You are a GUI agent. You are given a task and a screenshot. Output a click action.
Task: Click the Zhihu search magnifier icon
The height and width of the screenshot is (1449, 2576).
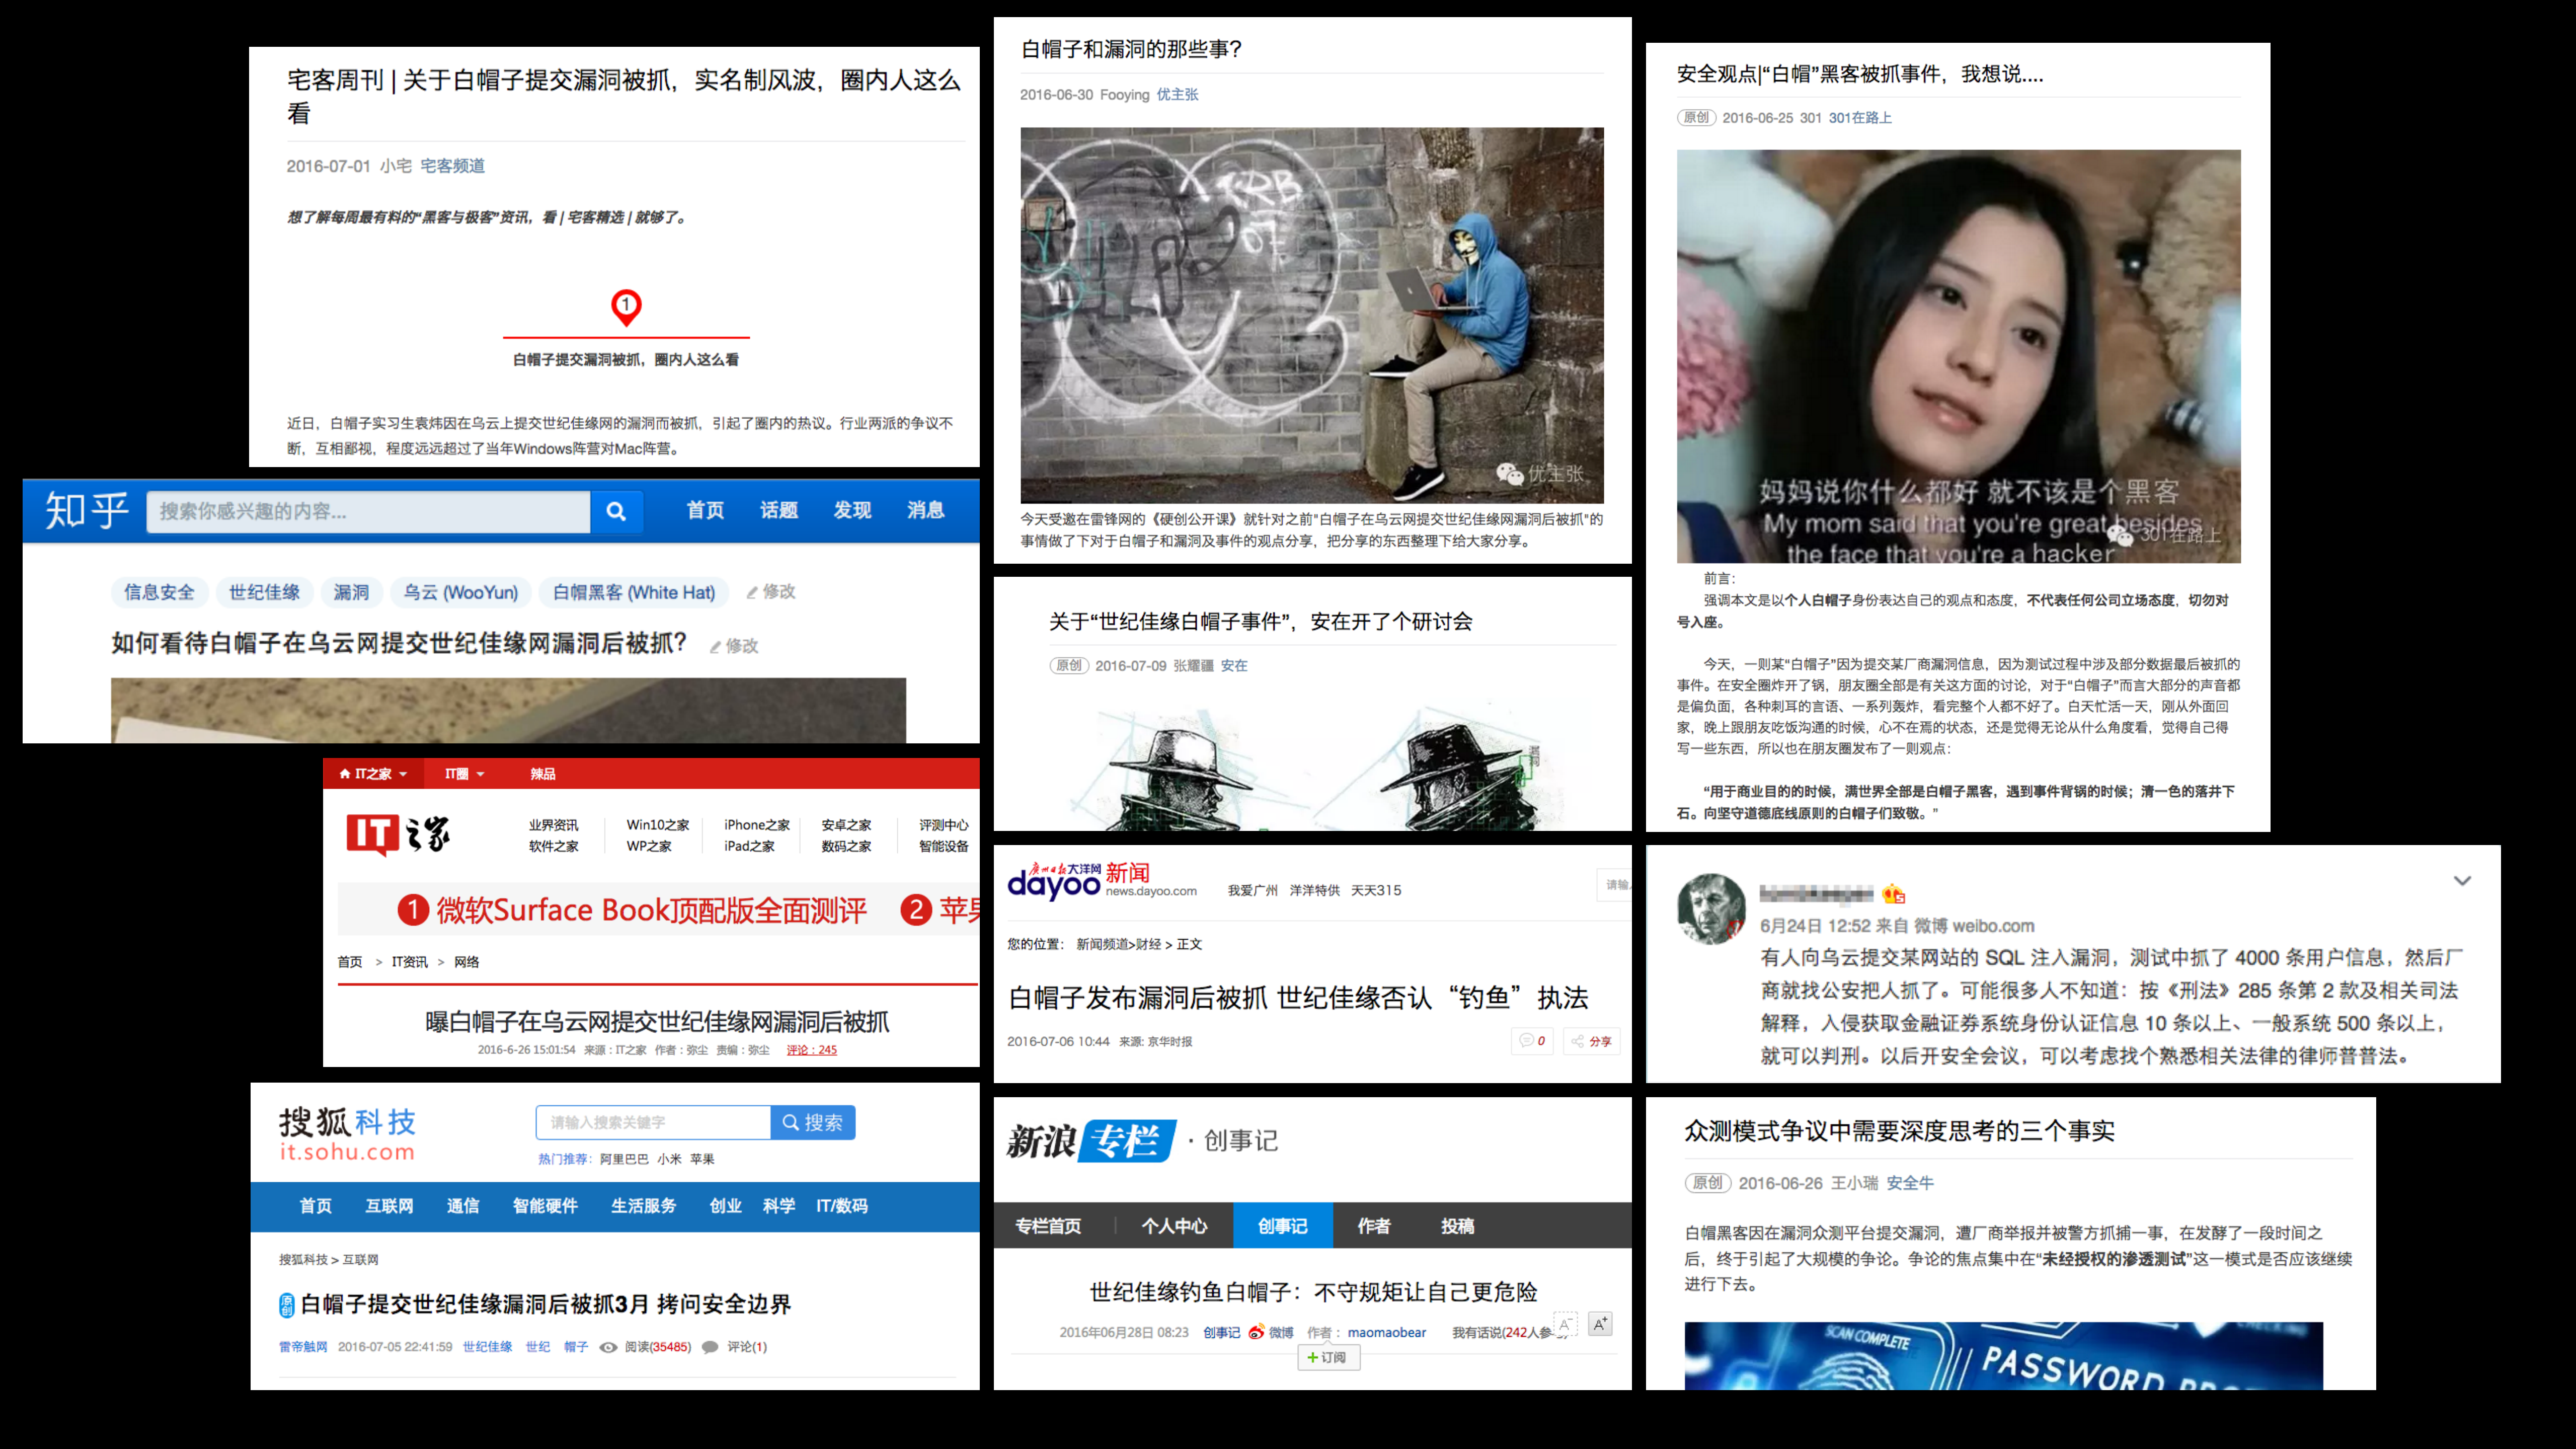[x=616, y=512]
